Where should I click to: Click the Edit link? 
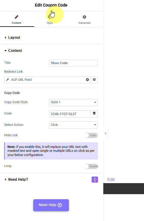coord(111,180)
